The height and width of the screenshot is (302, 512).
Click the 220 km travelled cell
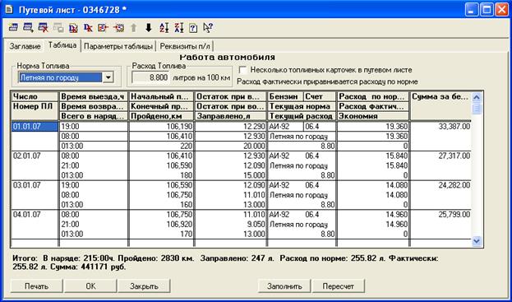(161, 146)
